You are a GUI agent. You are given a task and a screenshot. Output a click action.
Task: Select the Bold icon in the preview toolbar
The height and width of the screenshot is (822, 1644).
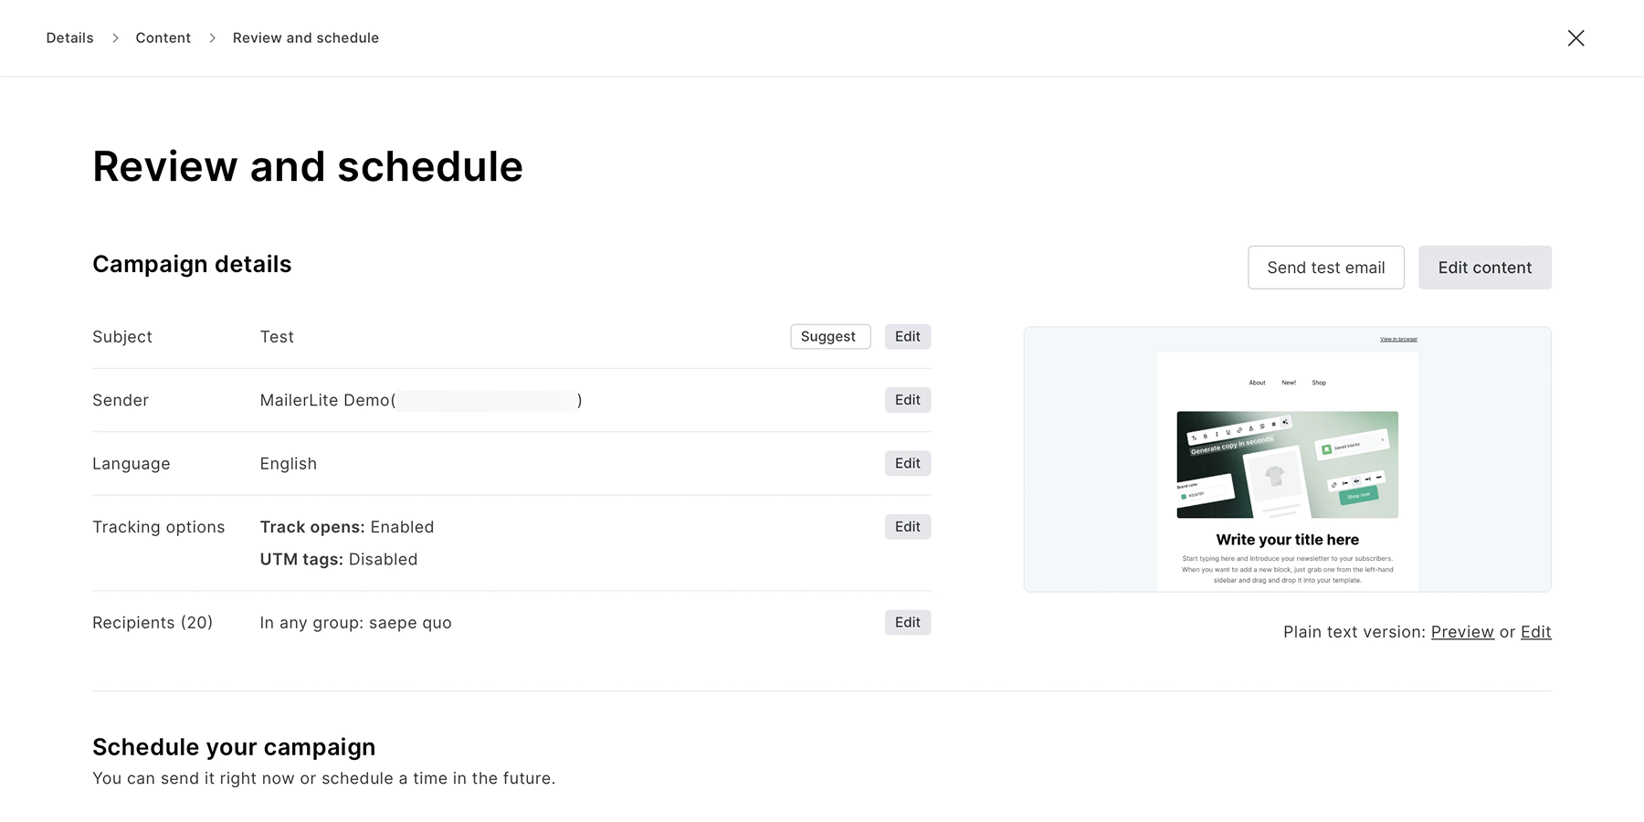1206,436
